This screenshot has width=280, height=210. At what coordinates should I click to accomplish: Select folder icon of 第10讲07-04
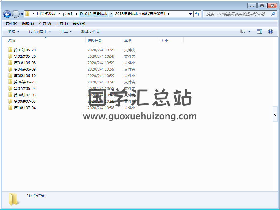point(10,108)
